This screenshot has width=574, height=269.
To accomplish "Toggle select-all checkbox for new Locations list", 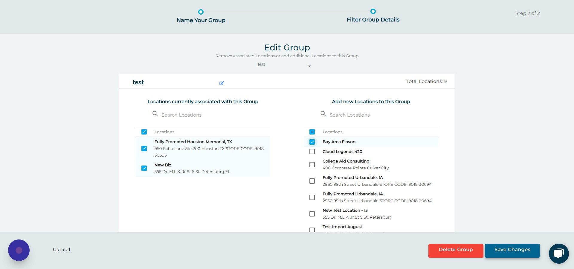I will 312,132.
